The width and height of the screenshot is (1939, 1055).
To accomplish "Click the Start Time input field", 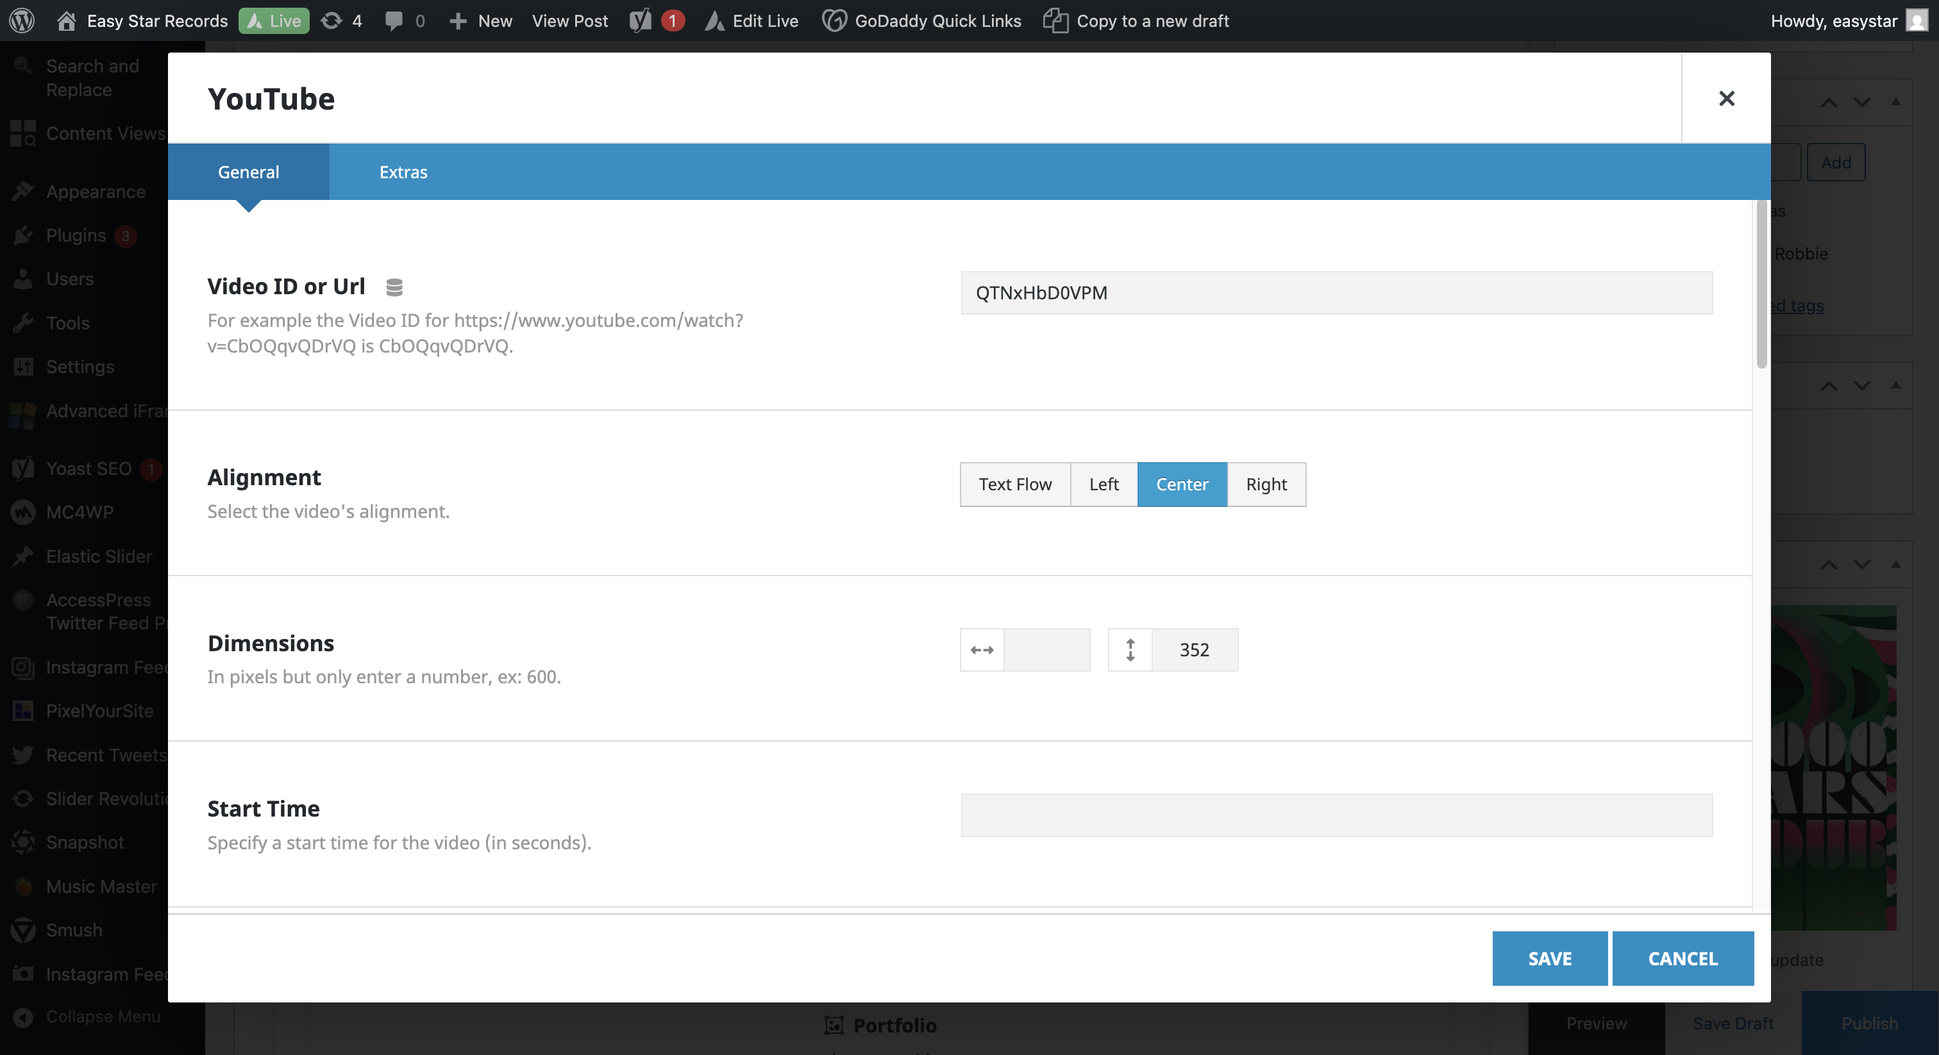I will tap(1336, 815).
